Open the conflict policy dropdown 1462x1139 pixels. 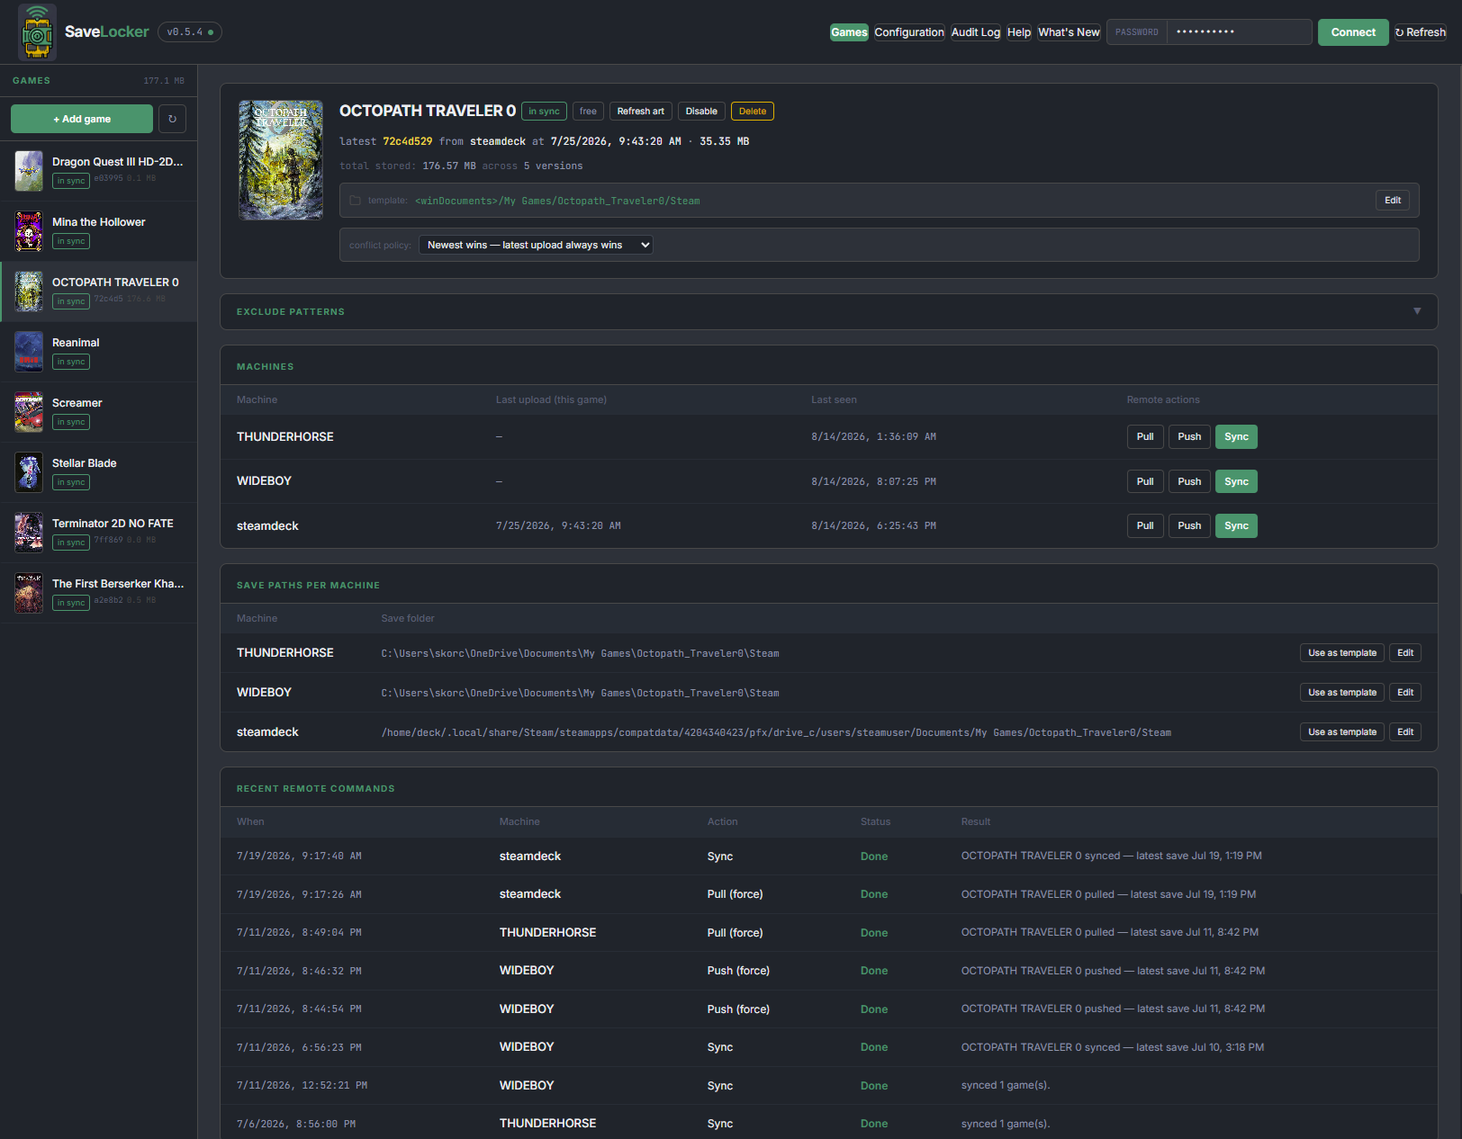(536, 245)
